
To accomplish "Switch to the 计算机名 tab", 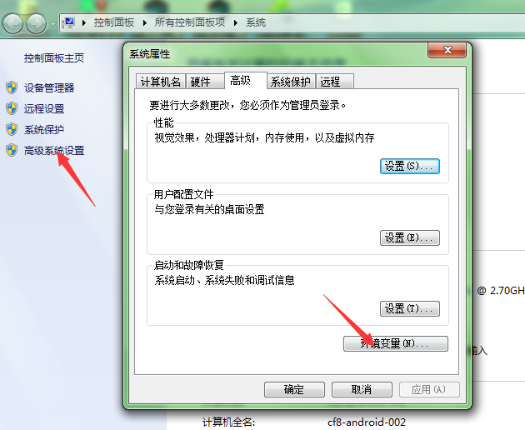I will click(161, 82).
